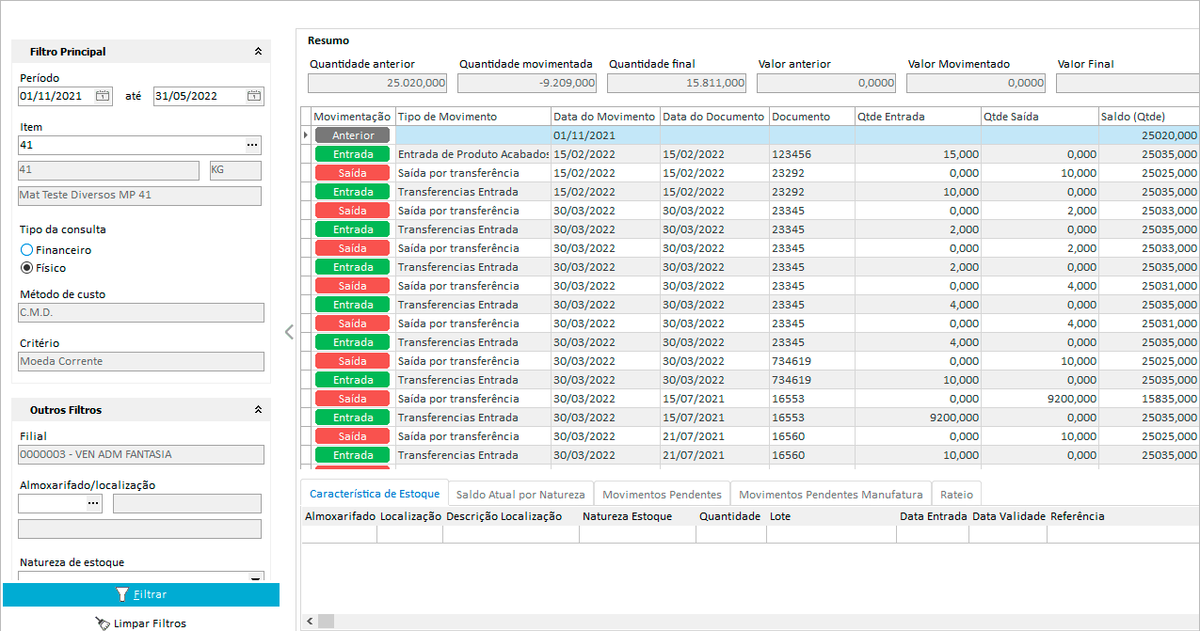Click the Quantidade anterior field 25.020,000

click(x=378, y=83)
